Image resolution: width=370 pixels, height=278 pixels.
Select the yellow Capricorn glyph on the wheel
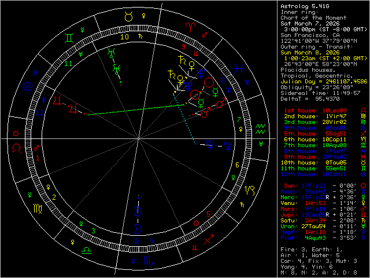click(x=250, y=191)
